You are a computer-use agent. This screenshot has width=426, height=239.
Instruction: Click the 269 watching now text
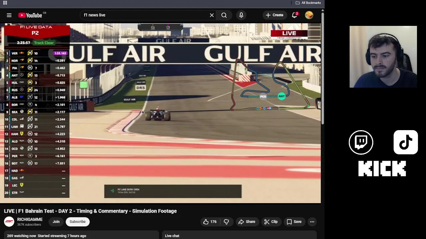(21, 236)
